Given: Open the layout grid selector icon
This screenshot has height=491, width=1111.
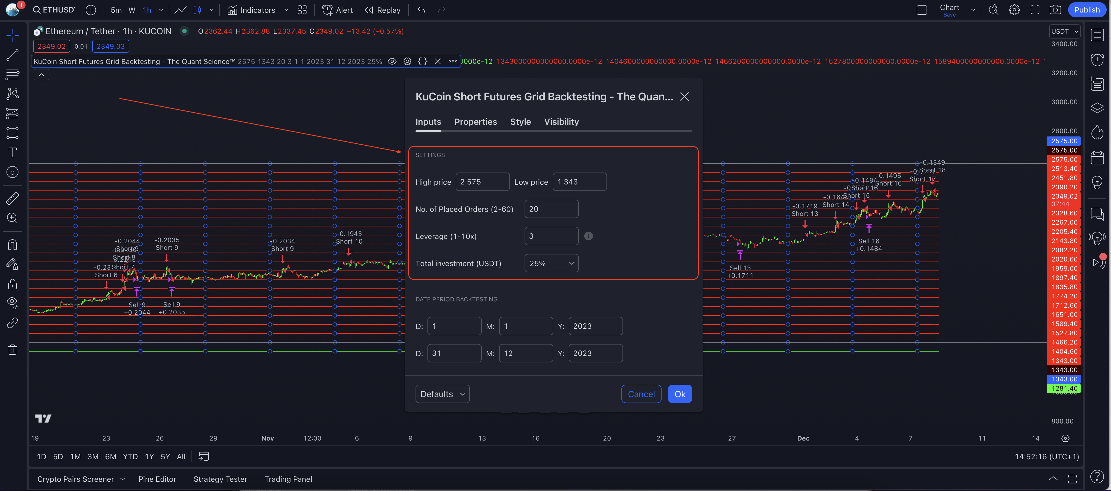Looking at the screenshot, I should pos(302,10).
